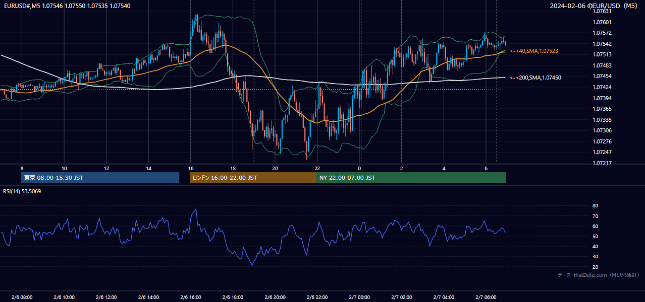This screenshot has width=645, height=302.
Task: Click the 40 SMA 1.07523 label
Action: coord(534,51)
